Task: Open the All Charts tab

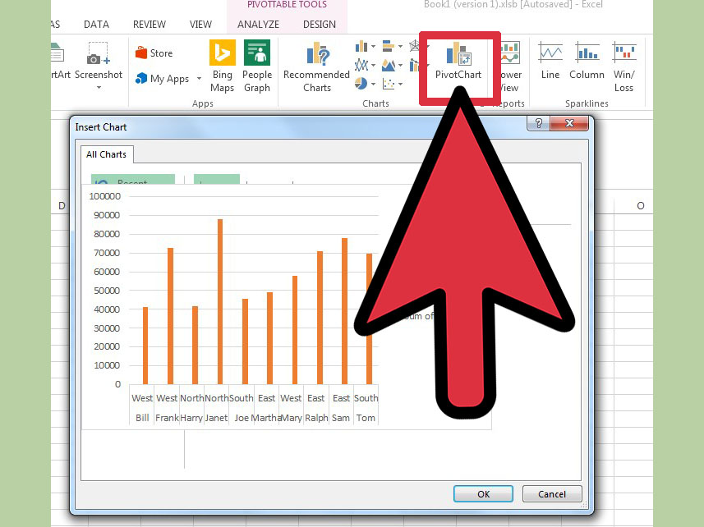Action: [106, 154]
